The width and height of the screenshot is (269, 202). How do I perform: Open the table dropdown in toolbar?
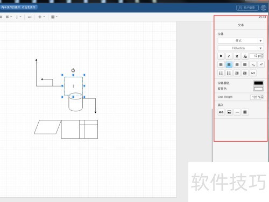pyautogui.click(x=54, y=17)
